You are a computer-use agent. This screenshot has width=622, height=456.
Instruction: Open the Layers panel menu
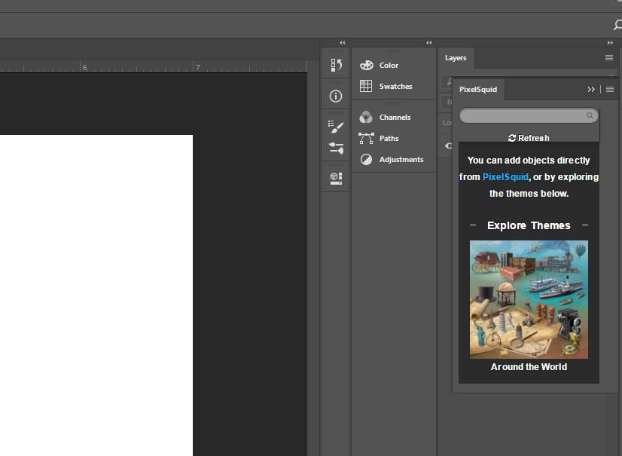pyautogui.click(x=608, y=57)
